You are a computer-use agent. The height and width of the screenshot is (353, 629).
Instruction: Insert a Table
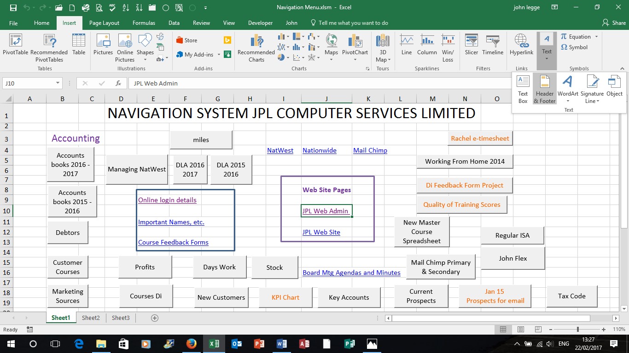tap(79, 45)
